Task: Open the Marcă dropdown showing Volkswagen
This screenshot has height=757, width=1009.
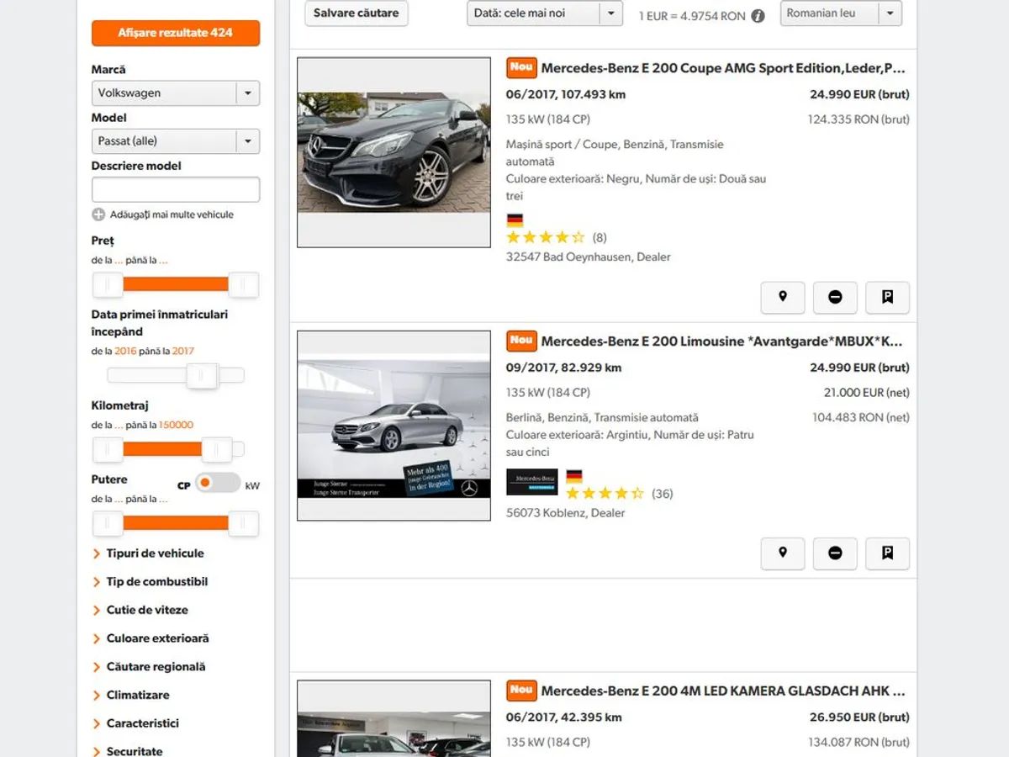Action: click(175, 93)
